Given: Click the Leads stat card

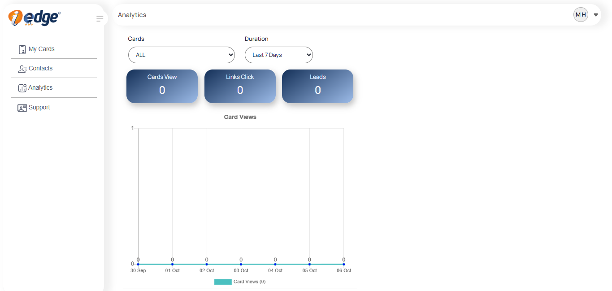Looking at the screenshot, I should 317,86.
